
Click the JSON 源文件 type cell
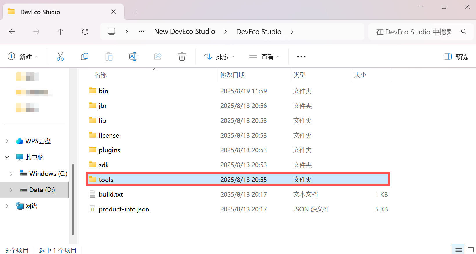click(x=311, y=209)
